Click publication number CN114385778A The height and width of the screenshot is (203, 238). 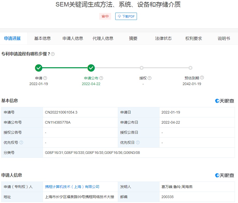click(x=58, y=122)
